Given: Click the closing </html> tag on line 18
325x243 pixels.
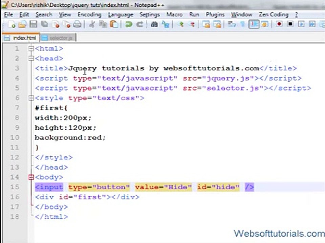Looking at the screenshot, I should point(51,217).
